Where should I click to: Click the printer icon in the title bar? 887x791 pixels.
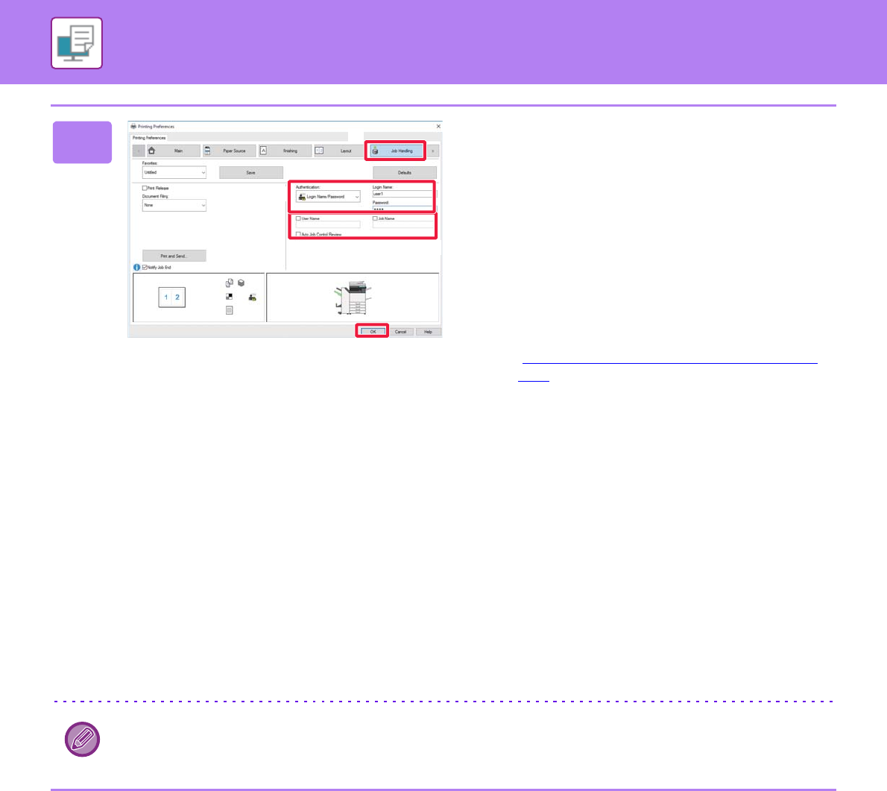pyautogui.click(x=133, y=126)
